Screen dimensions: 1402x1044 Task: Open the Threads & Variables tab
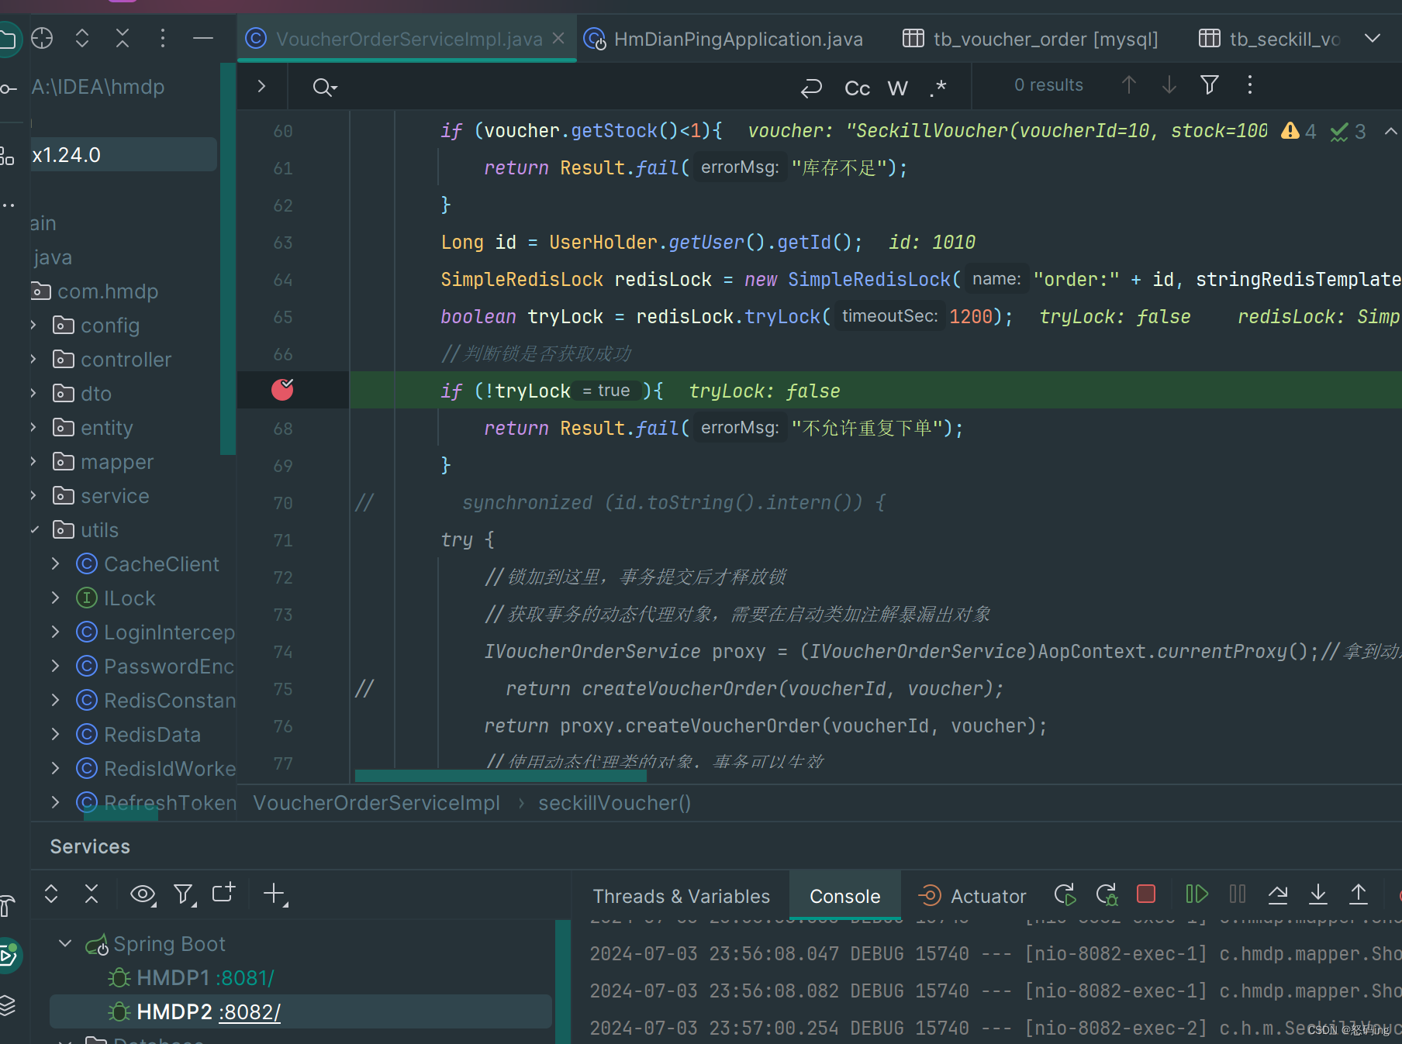click(x=681, y=896)
